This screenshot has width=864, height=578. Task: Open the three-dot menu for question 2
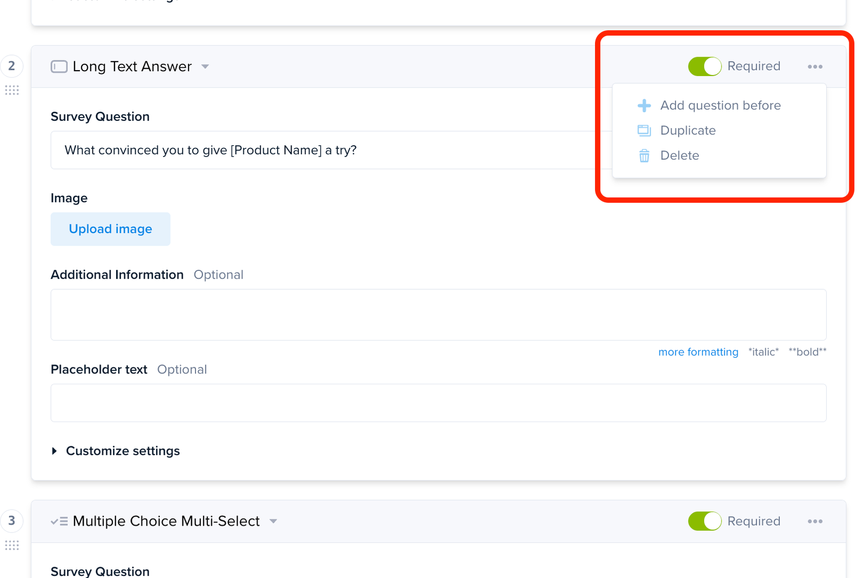click(815, 66)
